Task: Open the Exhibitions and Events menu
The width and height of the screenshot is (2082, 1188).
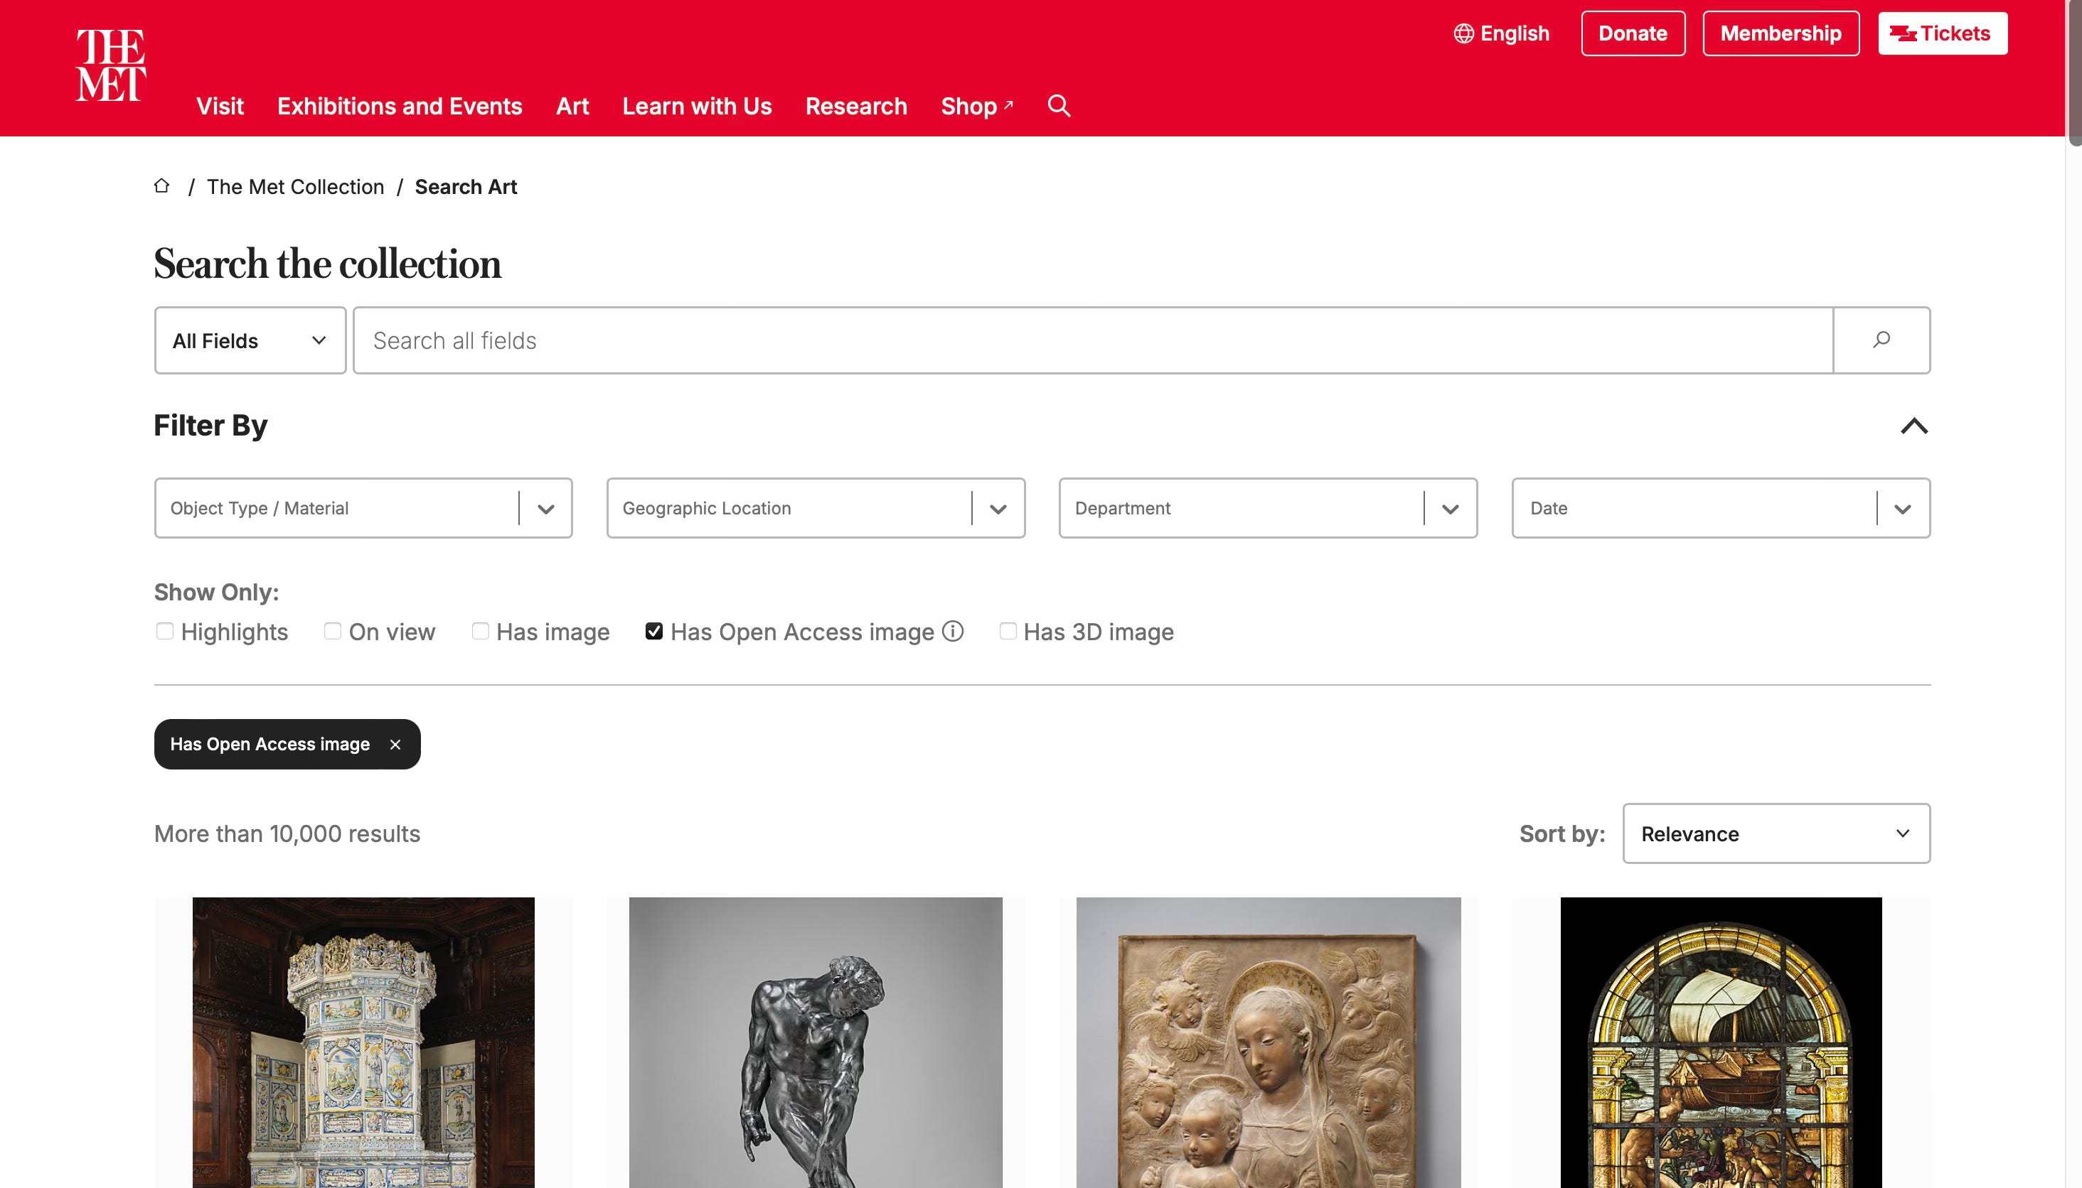Action: coord(399,106)
